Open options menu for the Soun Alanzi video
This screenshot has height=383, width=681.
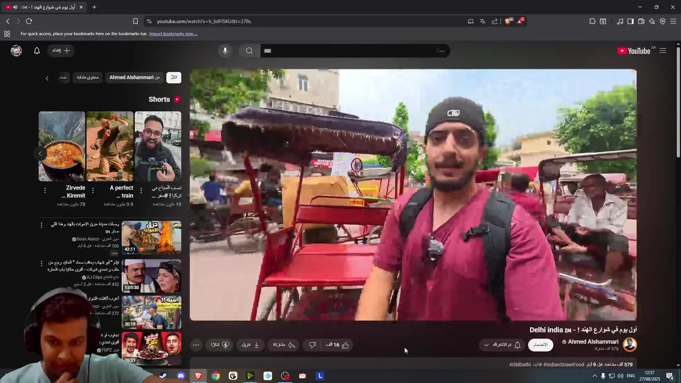pos(41,225)
